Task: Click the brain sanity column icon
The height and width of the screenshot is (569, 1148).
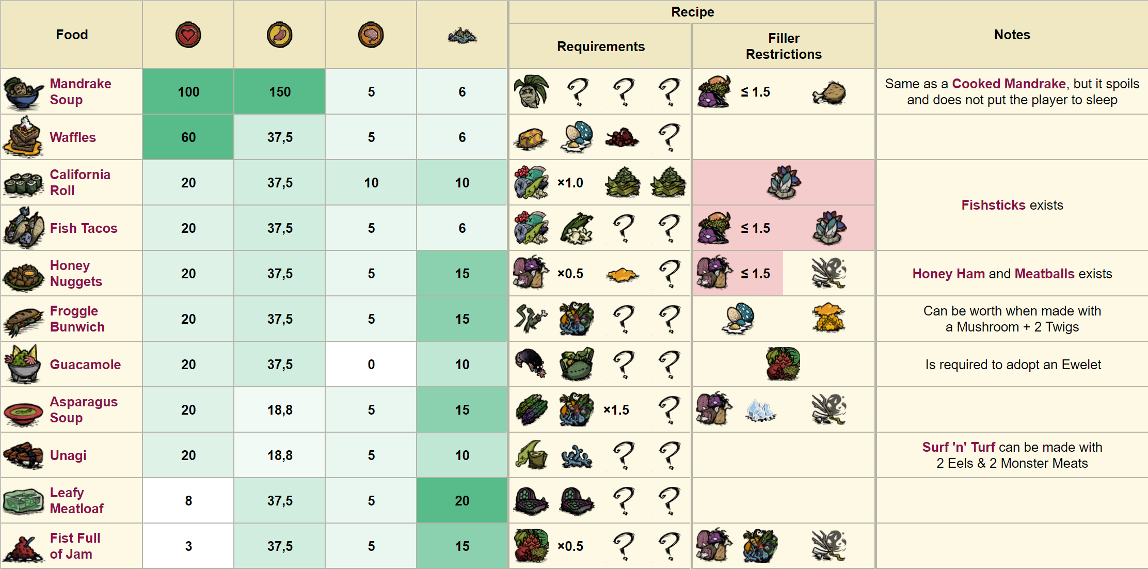Action: coord(371,35)
